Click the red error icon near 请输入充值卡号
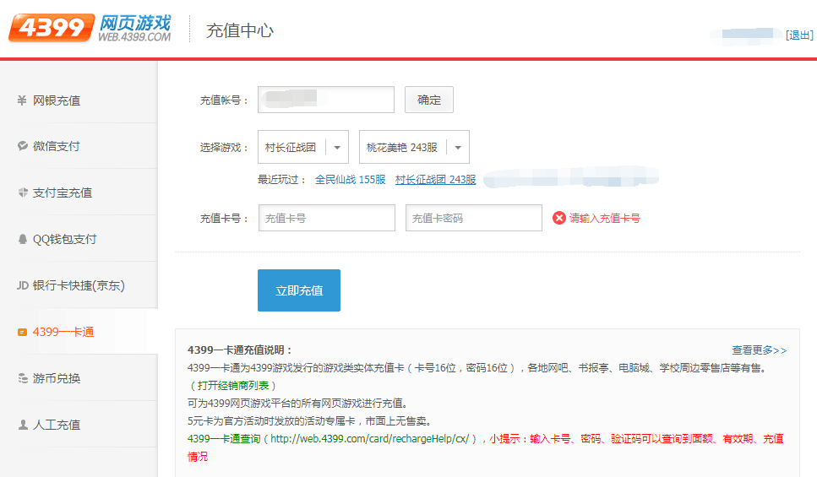Screen dimensions: 817x477 click(x=559, y=218)
